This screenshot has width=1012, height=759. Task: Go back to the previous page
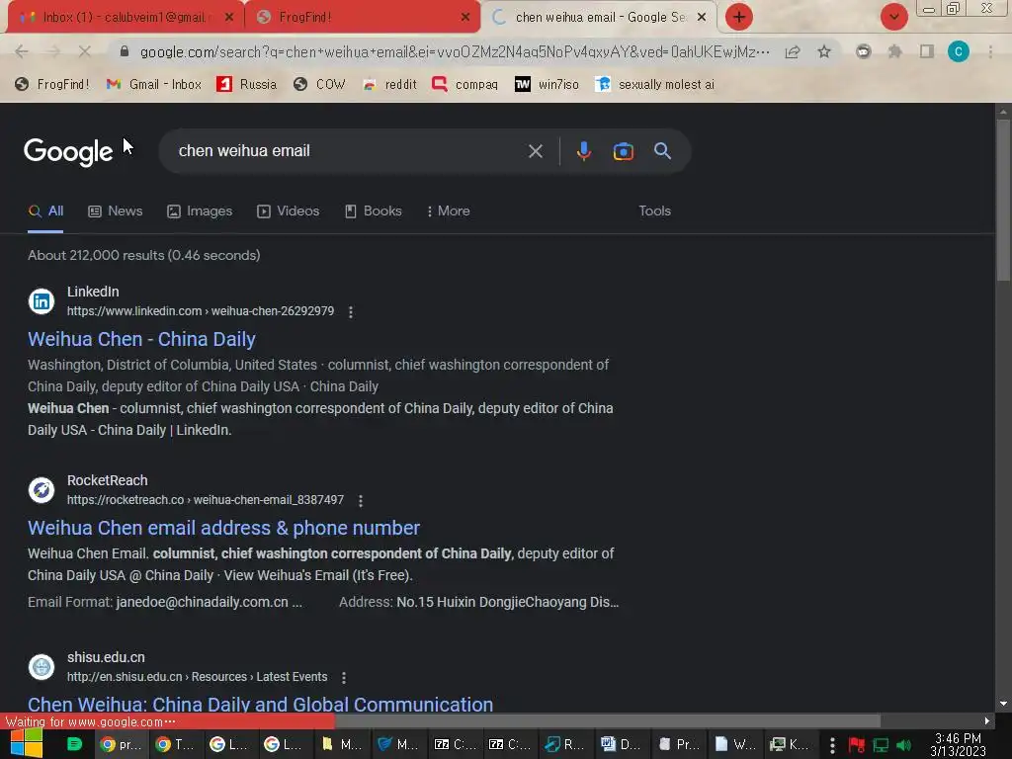22,51
